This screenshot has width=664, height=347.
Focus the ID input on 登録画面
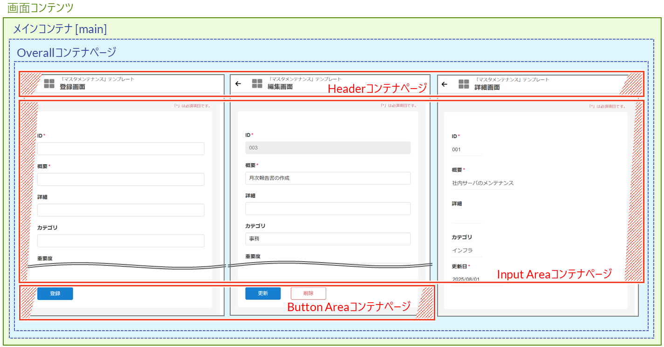(121, 149)
